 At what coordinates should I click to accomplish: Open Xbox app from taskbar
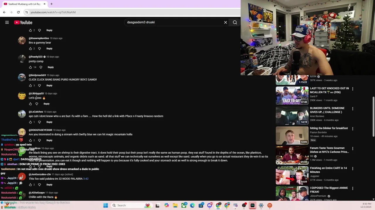(x=184, y=205)
